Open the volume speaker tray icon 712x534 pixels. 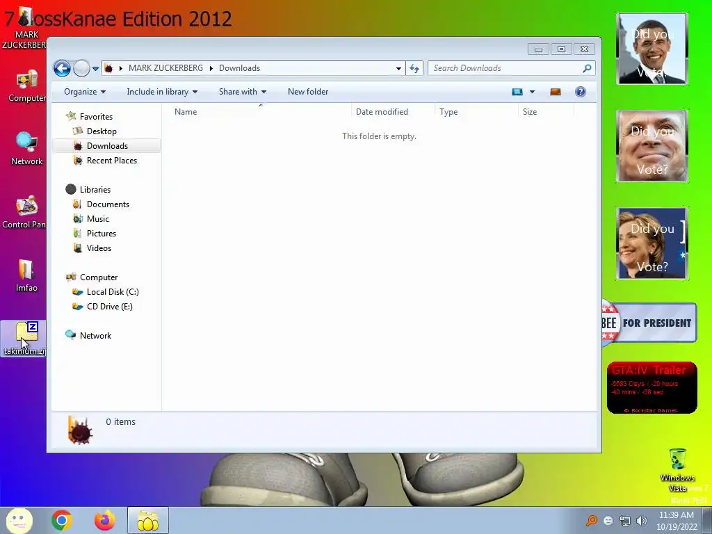click(x=642, y=521)
